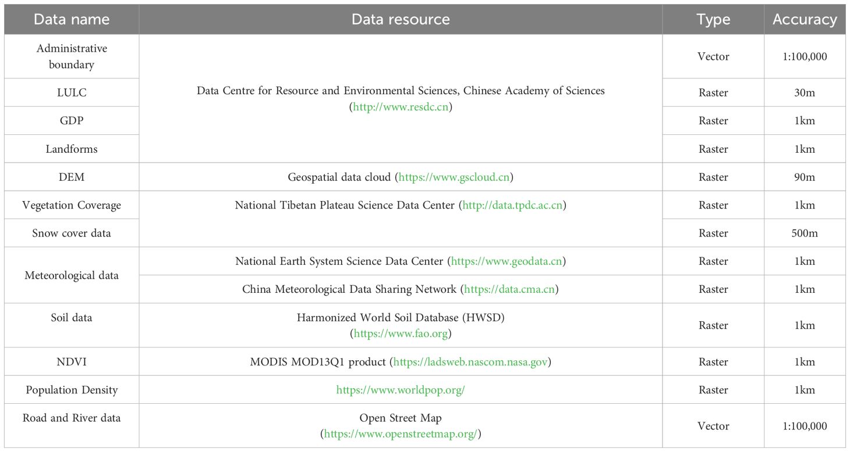
Task: Click "1km" in the Landforms row
Action: coord(805,149)
